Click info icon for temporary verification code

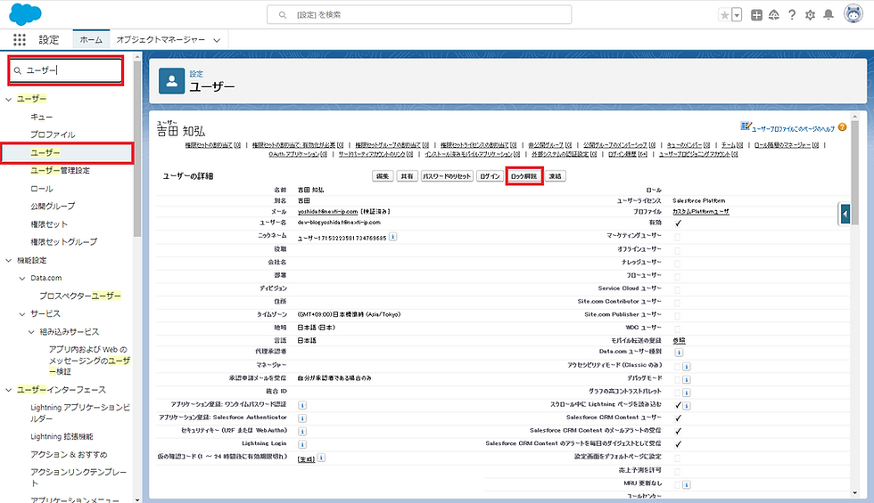click(322, 458)
